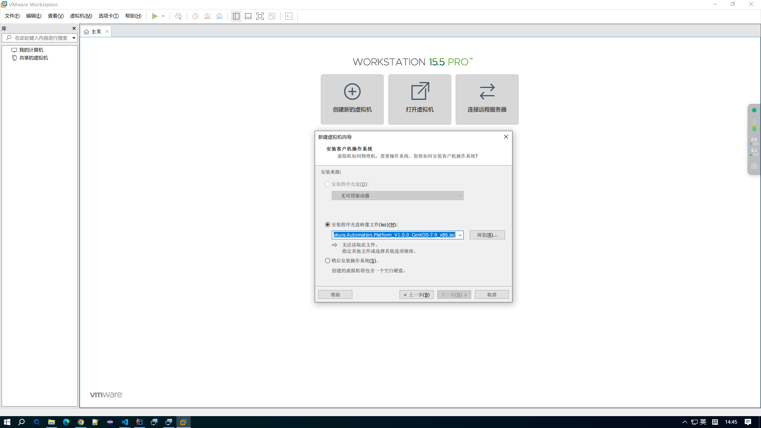This screenshot has width=761, height=428.
Task: Click the 浏览(R)... browse button
Action: pos(487,235)
